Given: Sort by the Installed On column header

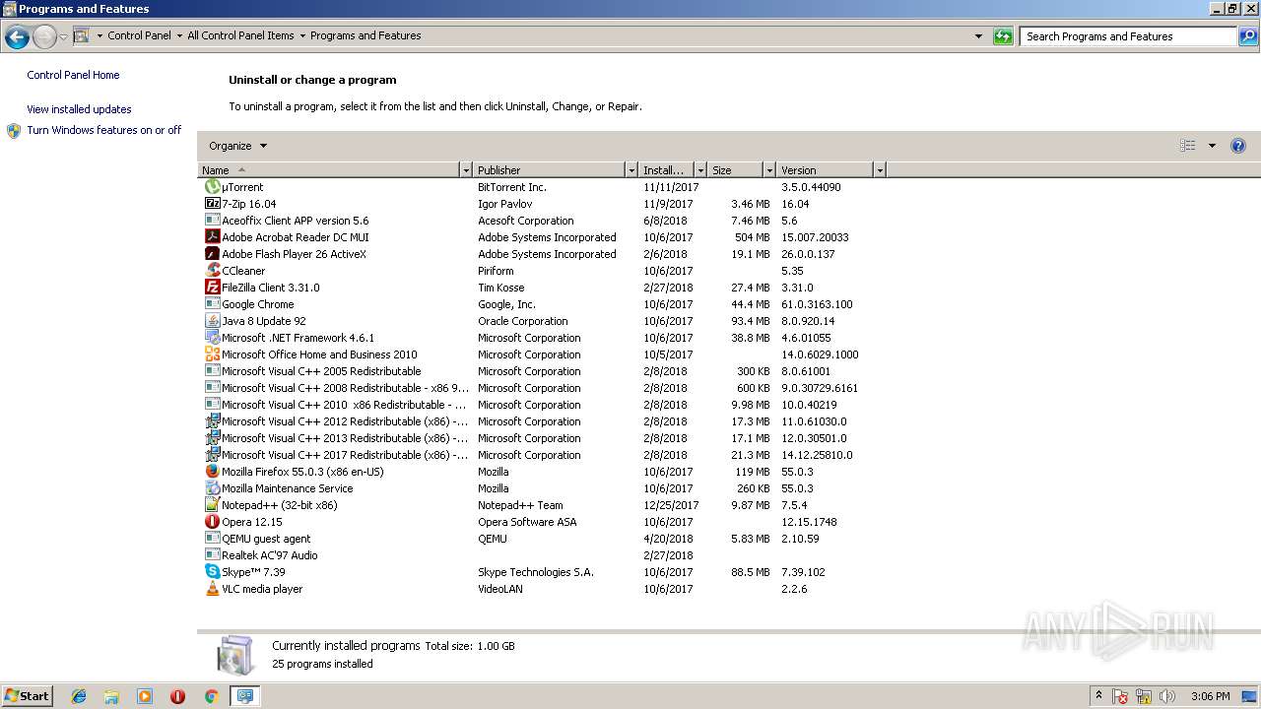Looking at the screenshot, I should pyautogui.click(x=667, y=170).
